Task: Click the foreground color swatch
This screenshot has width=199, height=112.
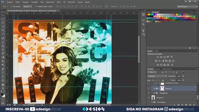Action: click(x=2, y=94)
